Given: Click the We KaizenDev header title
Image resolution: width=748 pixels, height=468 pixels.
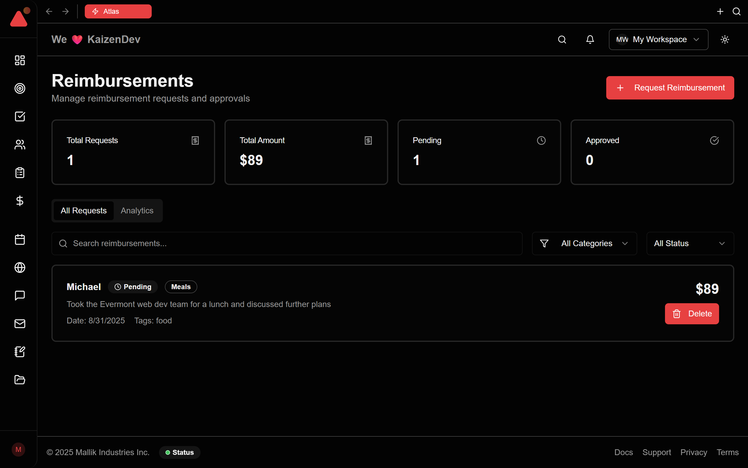Looking at the screenshot, I should (x=96, y=40).
